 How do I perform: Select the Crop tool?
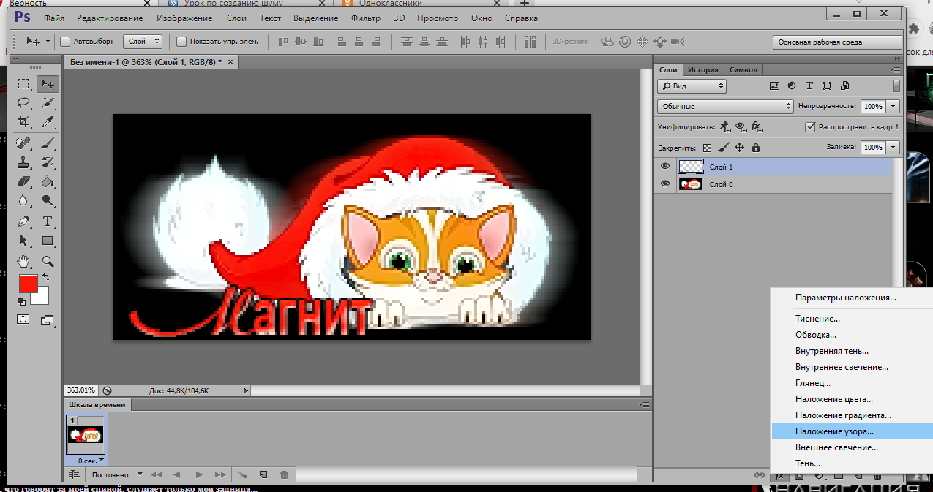coord(23,122)
